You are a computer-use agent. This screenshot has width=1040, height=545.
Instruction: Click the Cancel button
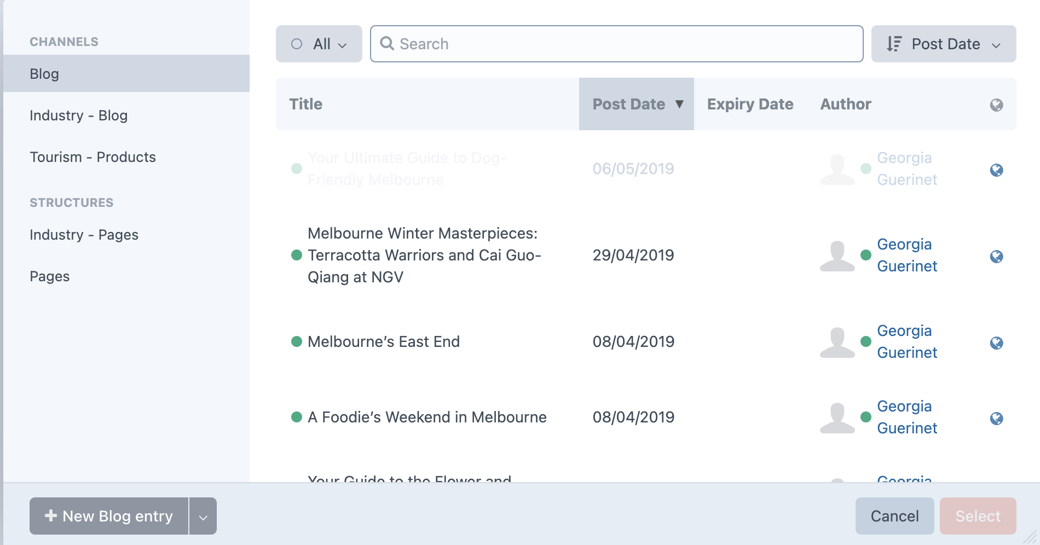pyautogui.click(x=894, y=516)
